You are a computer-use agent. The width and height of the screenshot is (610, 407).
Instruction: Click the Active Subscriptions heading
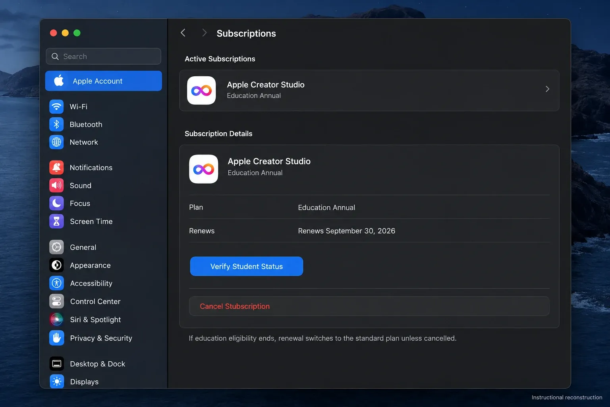point(220,59)
